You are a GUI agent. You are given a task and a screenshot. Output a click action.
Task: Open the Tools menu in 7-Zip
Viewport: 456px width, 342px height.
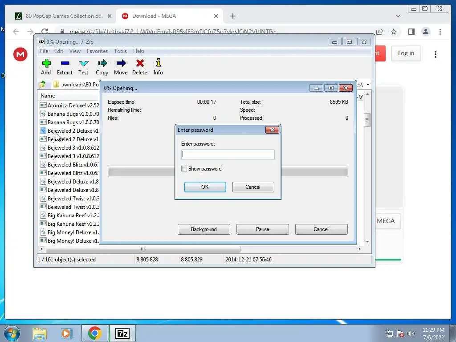(120, 51)
